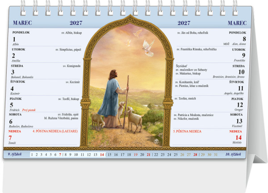
Task: Select red NEDEĽA label above large 14
Action: point(235,131)
